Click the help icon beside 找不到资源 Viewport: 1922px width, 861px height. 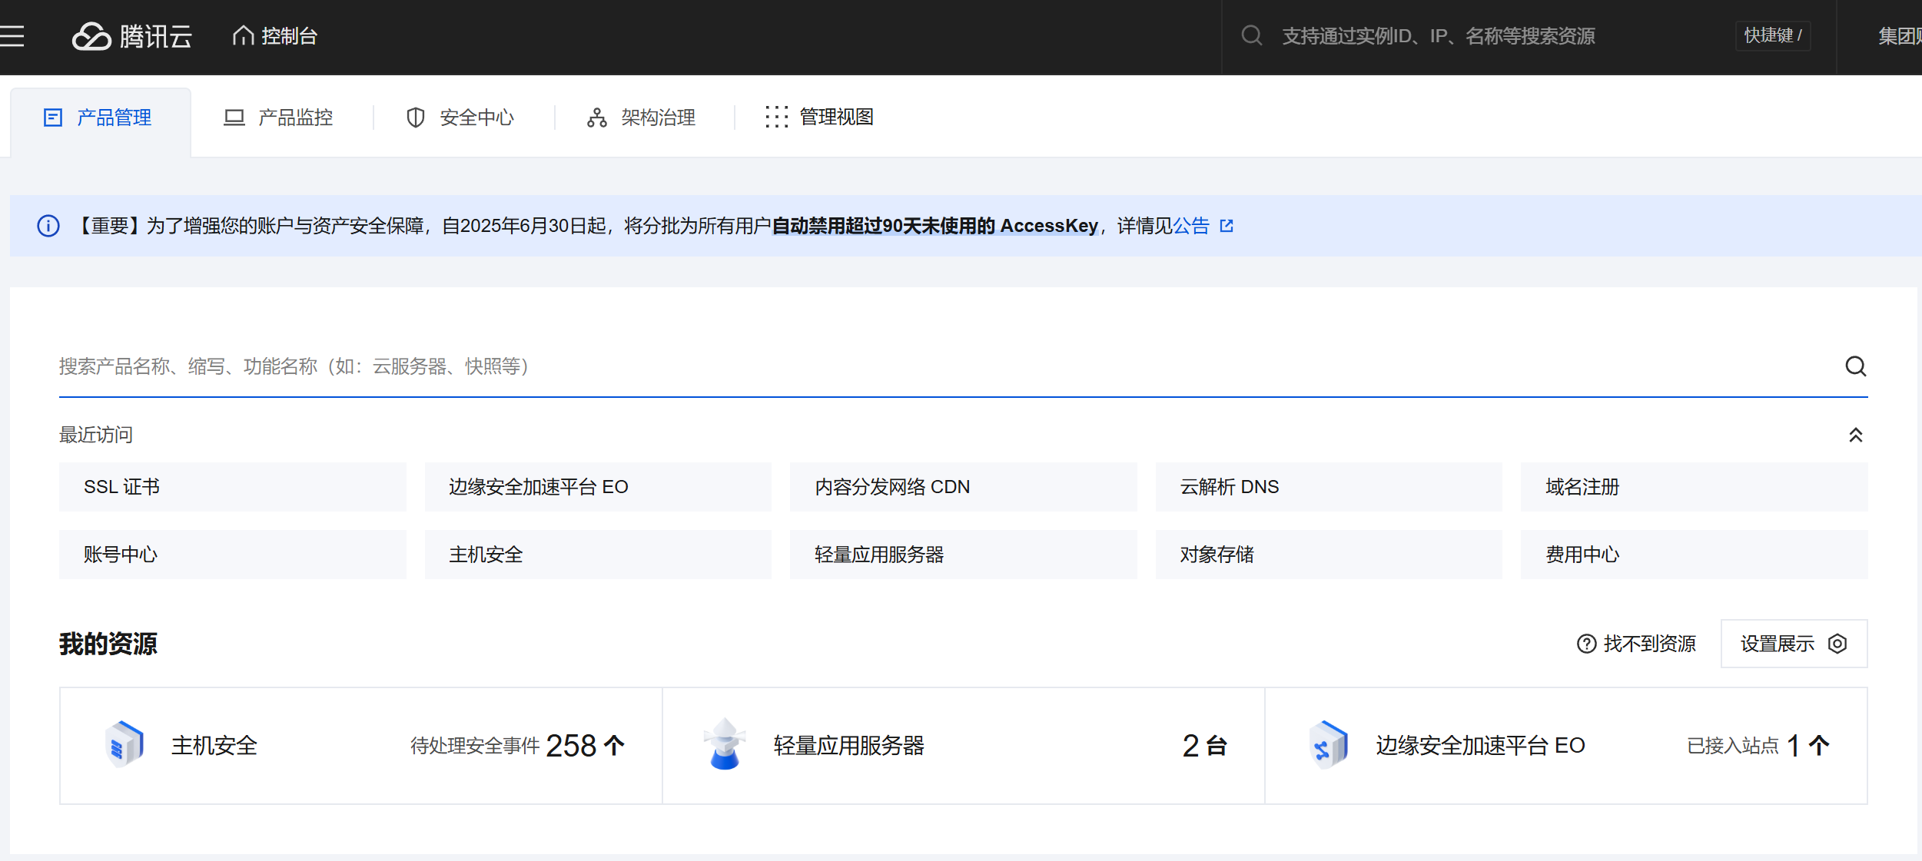point(1586,644)
